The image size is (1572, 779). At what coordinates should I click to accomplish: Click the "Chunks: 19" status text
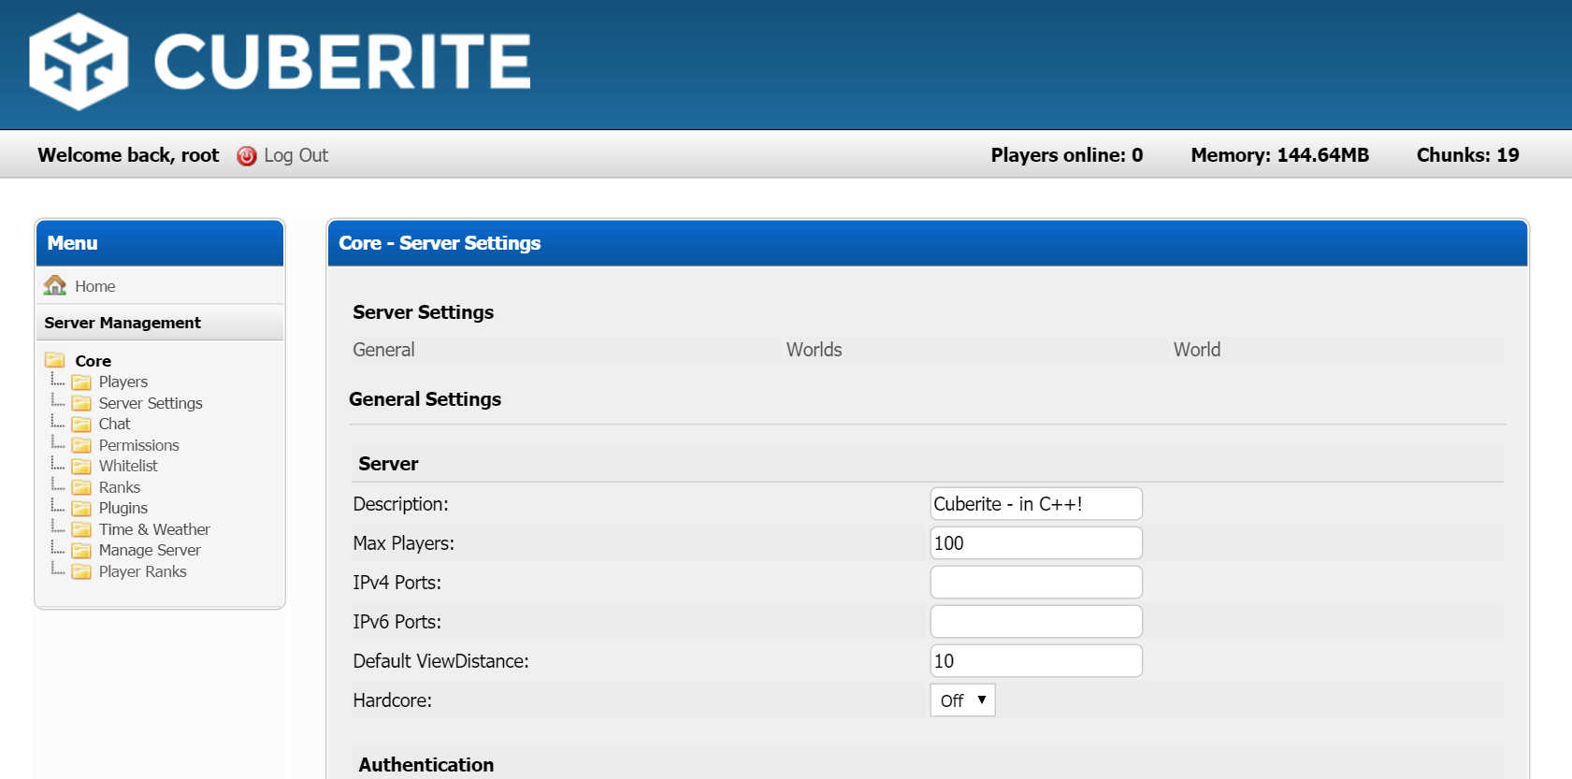(1468, 155)
